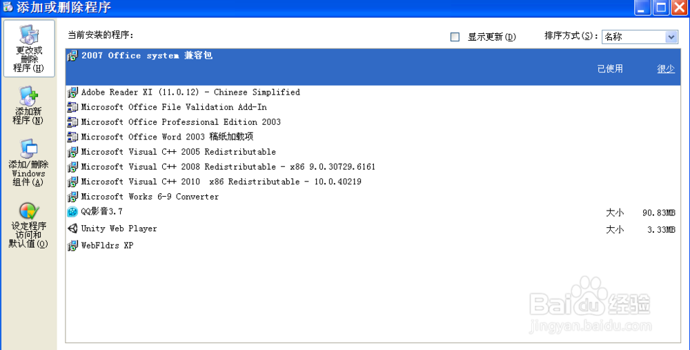Select Visual C++ 2010 x86 Redistributable entry

373,182
